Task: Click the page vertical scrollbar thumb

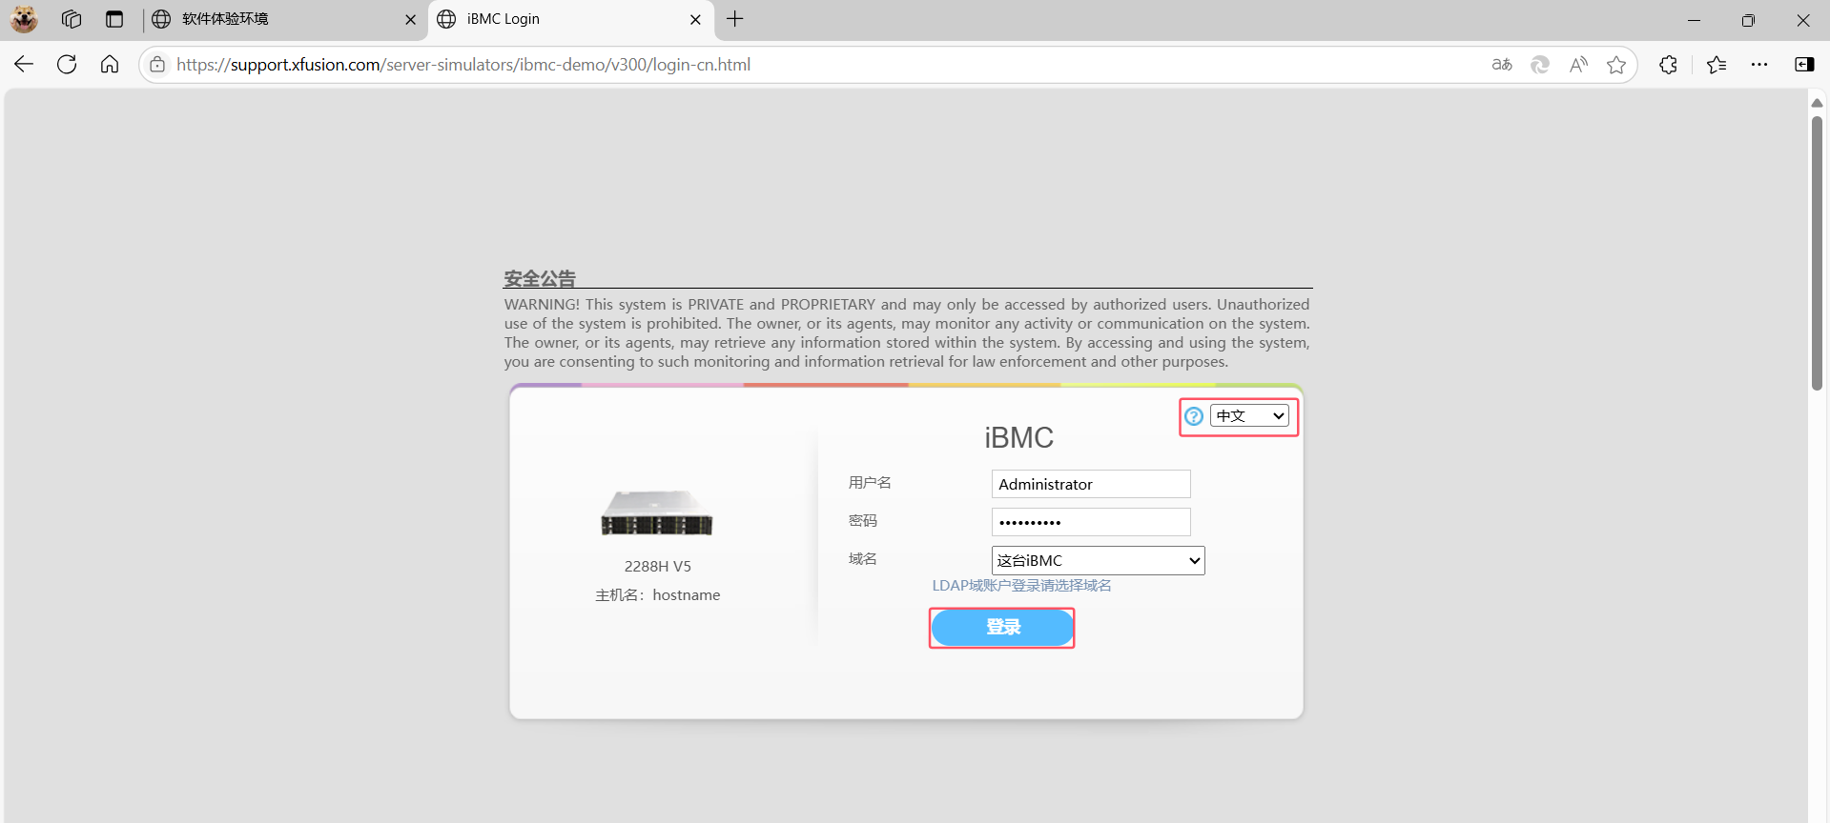Action: click(x=1817, y=252)
